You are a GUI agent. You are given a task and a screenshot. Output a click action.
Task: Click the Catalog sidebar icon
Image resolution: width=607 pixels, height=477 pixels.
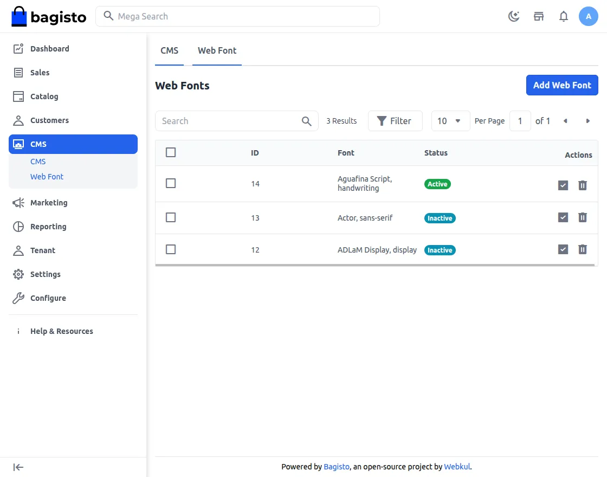pyautogui.click(x=18, y=96)
